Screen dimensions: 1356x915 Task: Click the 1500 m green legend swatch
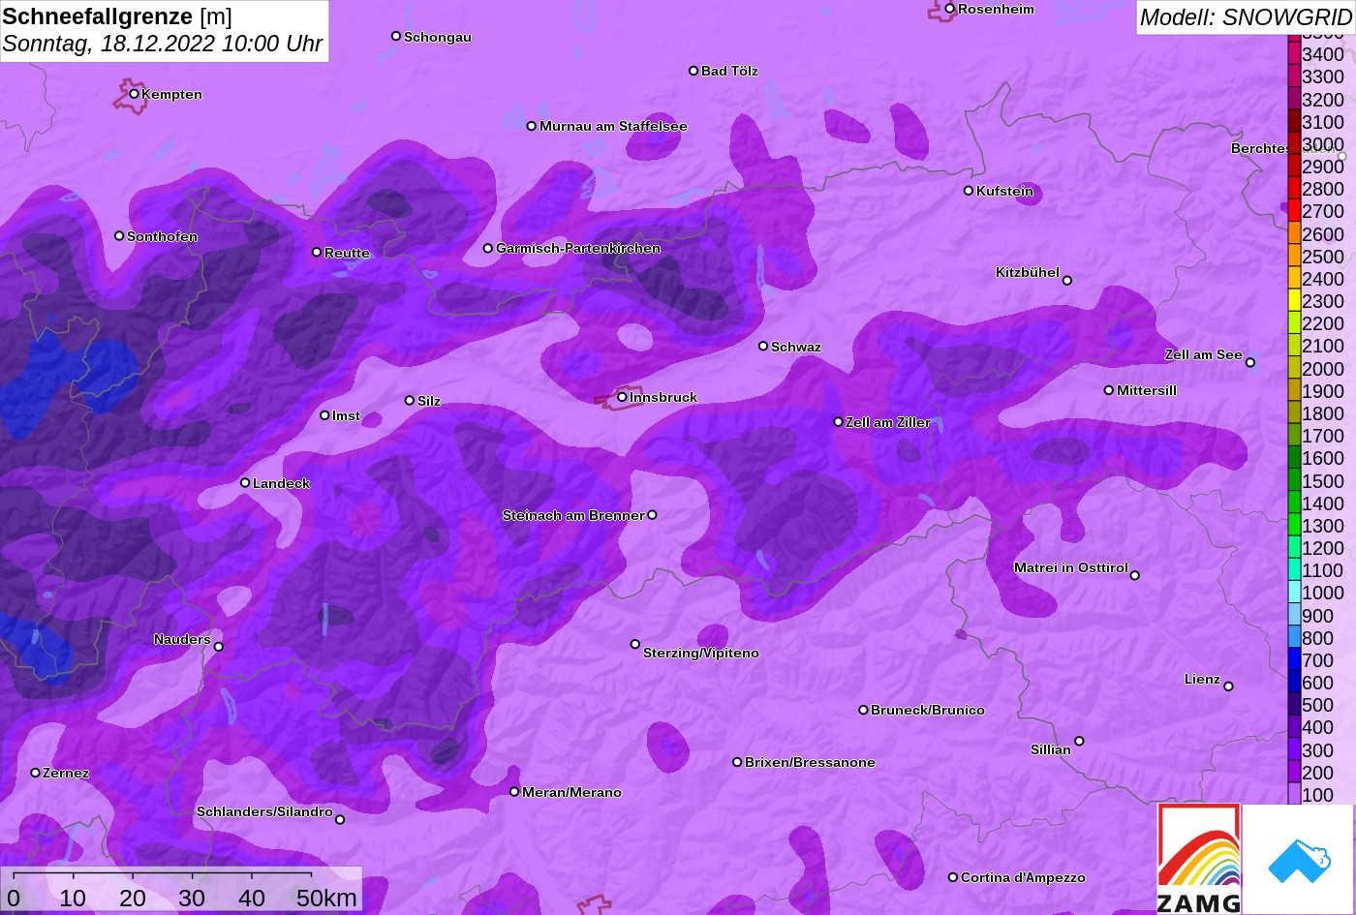click(1294, 480)
